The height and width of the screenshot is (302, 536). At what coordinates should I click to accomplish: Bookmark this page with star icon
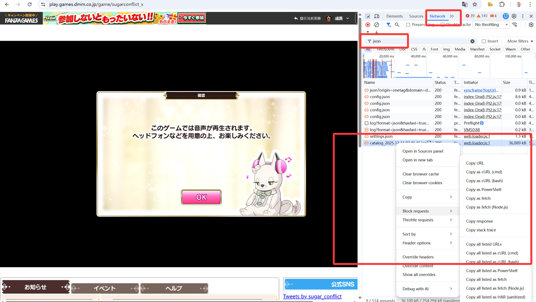click(x=475, y=4)
